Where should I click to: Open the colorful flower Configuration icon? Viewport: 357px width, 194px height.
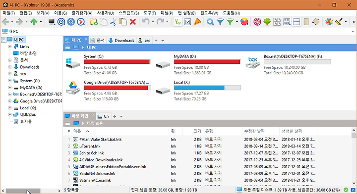click(x=329, y=22)
